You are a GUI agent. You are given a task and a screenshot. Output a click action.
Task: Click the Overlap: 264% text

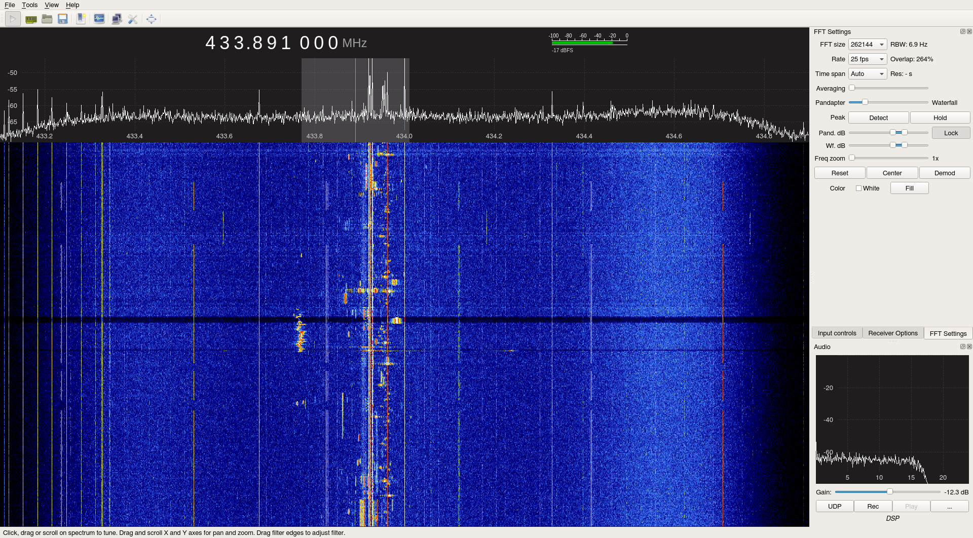tap(911, 59)
